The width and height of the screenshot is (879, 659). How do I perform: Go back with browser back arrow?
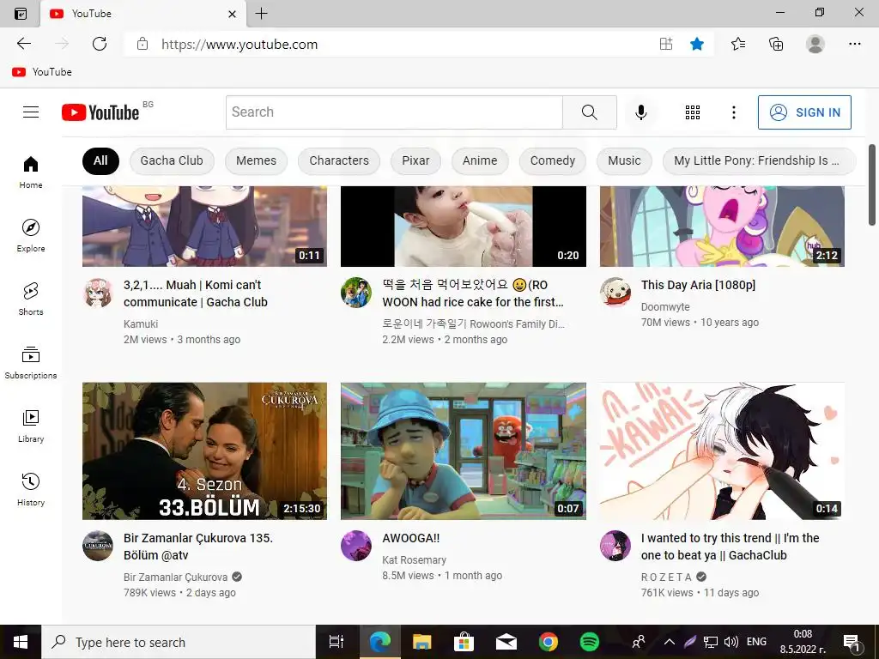tap(23, 44)
